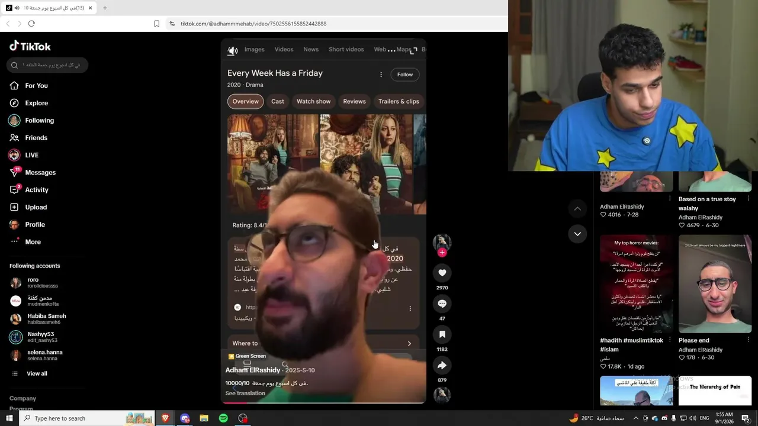Screen dimensions: 758x426
Task: Open the Windows notification center
Action: (746, 418)
